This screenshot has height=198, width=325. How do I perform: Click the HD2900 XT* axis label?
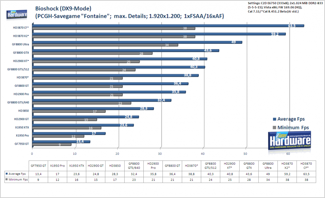21,61
